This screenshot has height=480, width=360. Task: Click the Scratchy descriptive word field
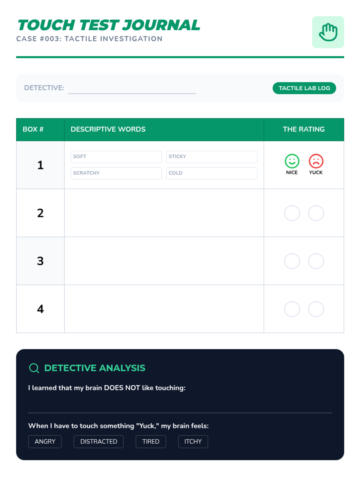116,173
